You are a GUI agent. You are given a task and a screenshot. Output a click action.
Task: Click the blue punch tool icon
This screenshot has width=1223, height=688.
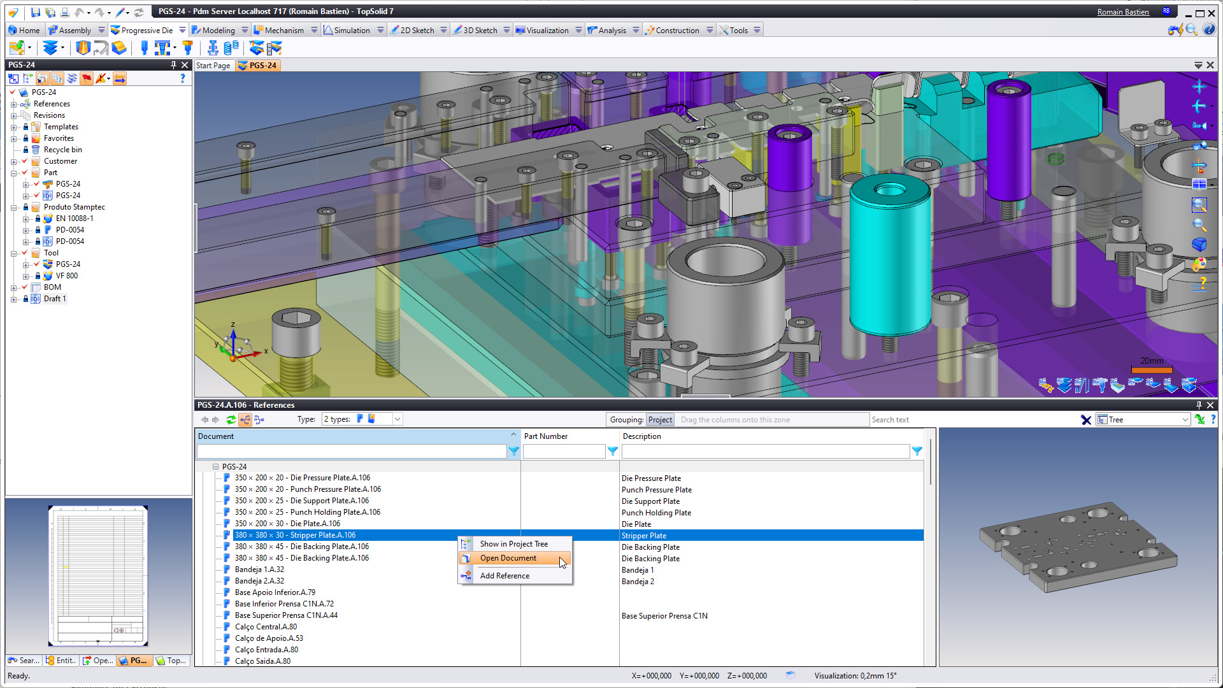pos(144,48)
